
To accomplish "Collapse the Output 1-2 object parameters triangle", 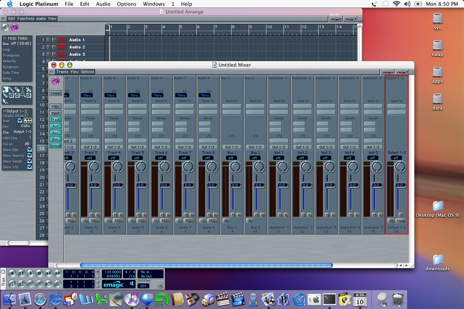I will click(x=4, y=111).
